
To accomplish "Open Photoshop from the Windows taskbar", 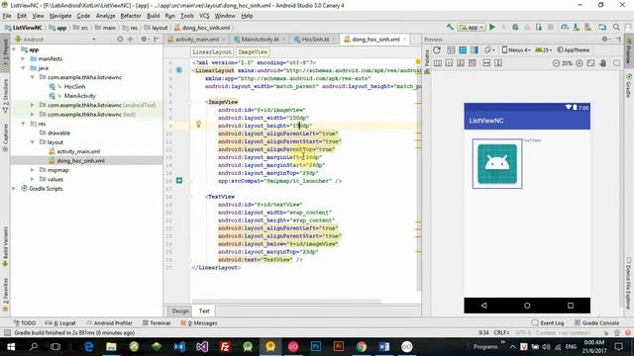I will (316, 346).
